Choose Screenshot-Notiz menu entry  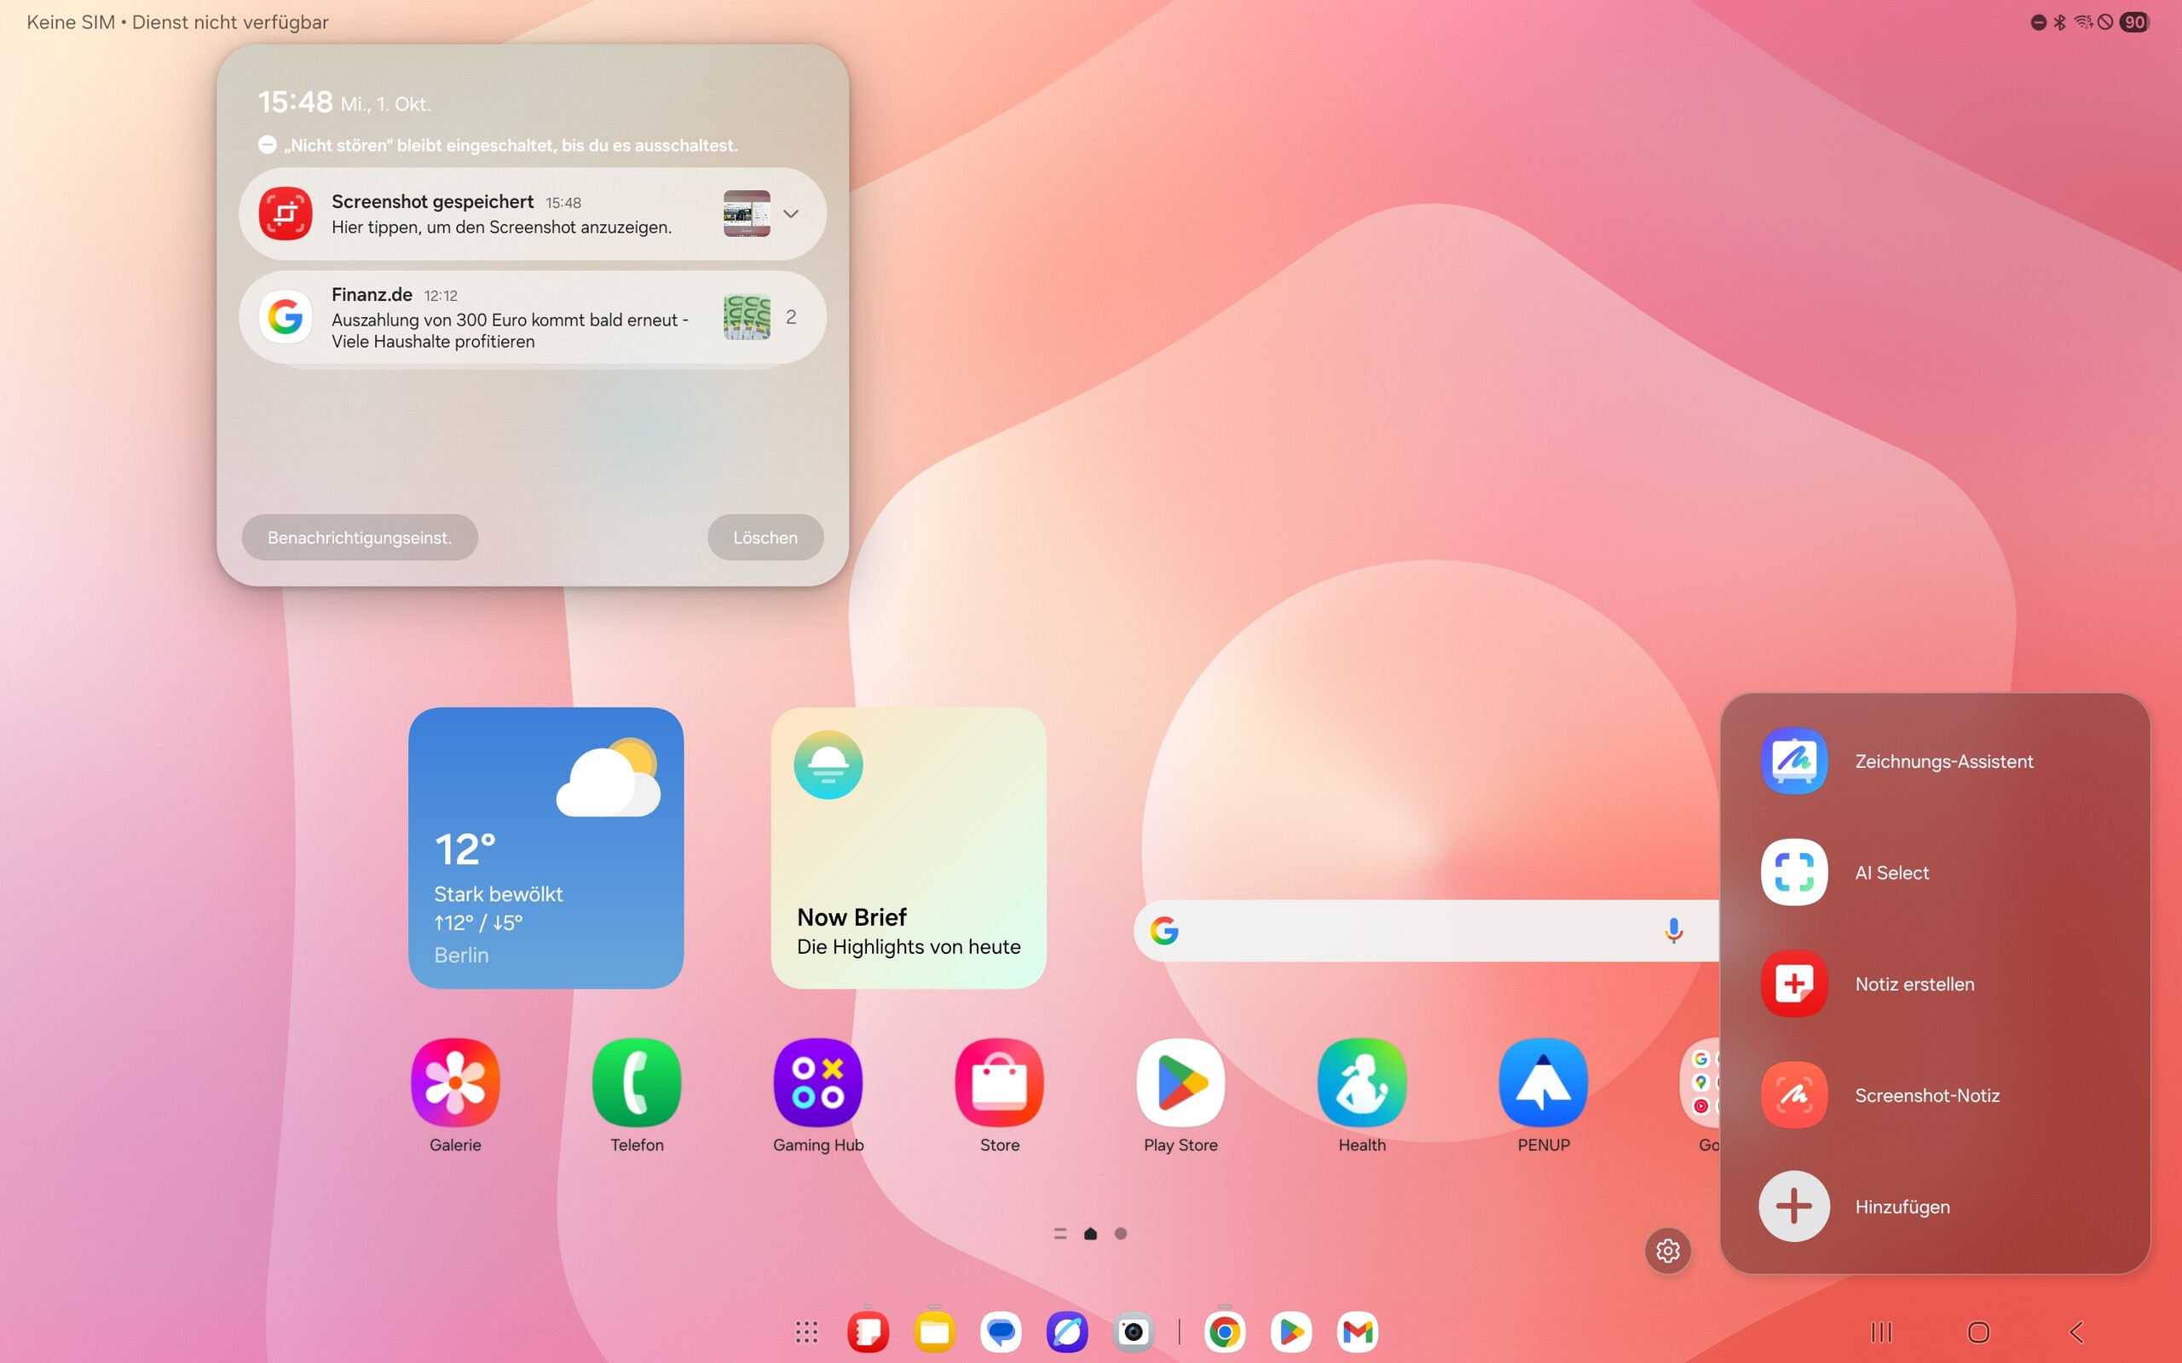(x=1926, y=1094)
